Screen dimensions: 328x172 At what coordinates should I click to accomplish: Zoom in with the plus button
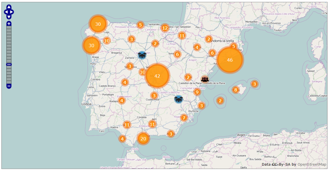click(9, 24)
